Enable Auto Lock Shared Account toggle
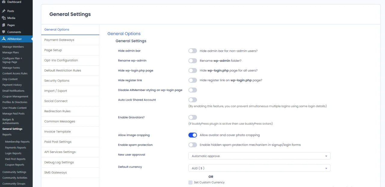The height and width of the screenshot is (187, 385). (192, 100)
